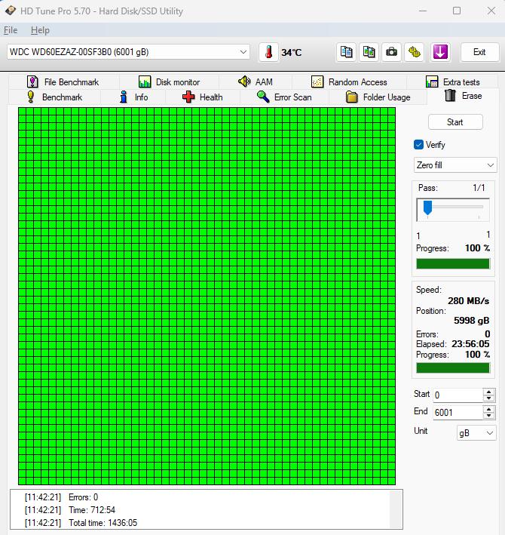This screenshot has height=535, width=505.
Task: Decrease the Start value with down arrow
Action: pyautogui.click(x=488, y=398)
